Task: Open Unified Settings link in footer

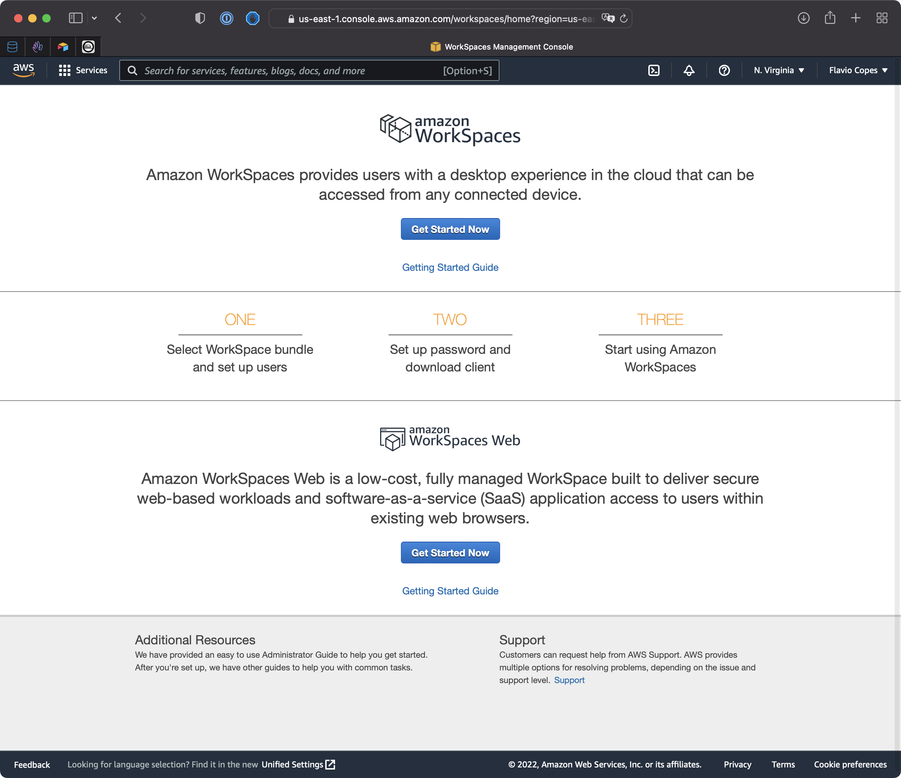Action: coord(298,764)
